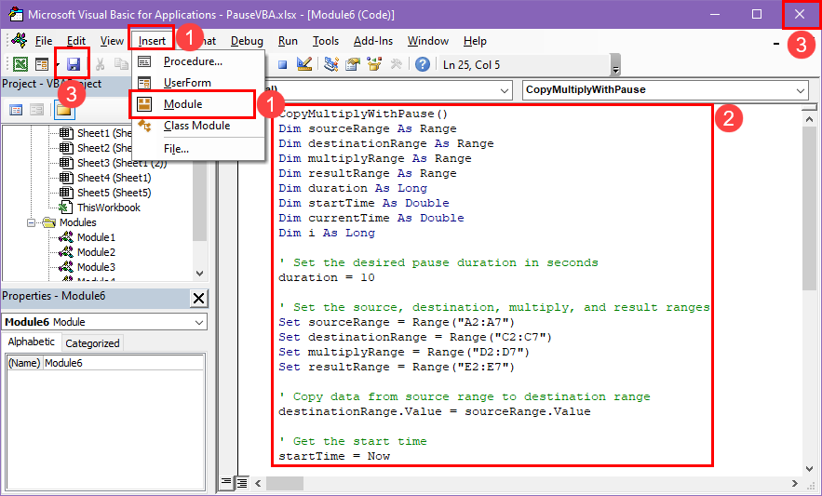
Task: Click the Full Module View button
Action: click(x=242, y=482)
